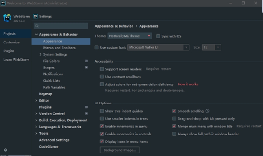Select Menus and Toolbars page
This screenshot has height=156, width=263.
(x=59, y=48)
